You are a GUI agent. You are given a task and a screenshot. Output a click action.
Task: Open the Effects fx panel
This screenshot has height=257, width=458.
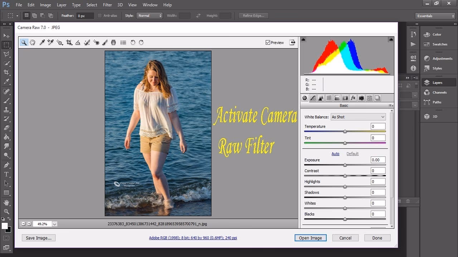click(x=353, y=98)
